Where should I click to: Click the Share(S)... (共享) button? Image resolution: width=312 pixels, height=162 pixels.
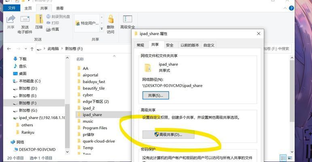click(156, 96)
